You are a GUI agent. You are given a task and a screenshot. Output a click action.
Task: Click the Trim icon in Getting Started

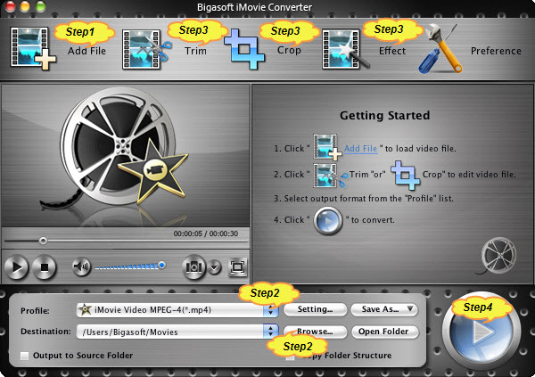(x=330, y=176)
